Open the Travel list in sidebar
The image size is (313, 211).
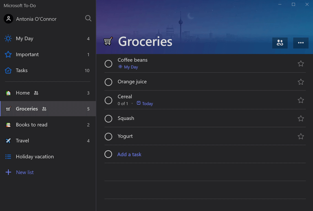pos(22,141)
